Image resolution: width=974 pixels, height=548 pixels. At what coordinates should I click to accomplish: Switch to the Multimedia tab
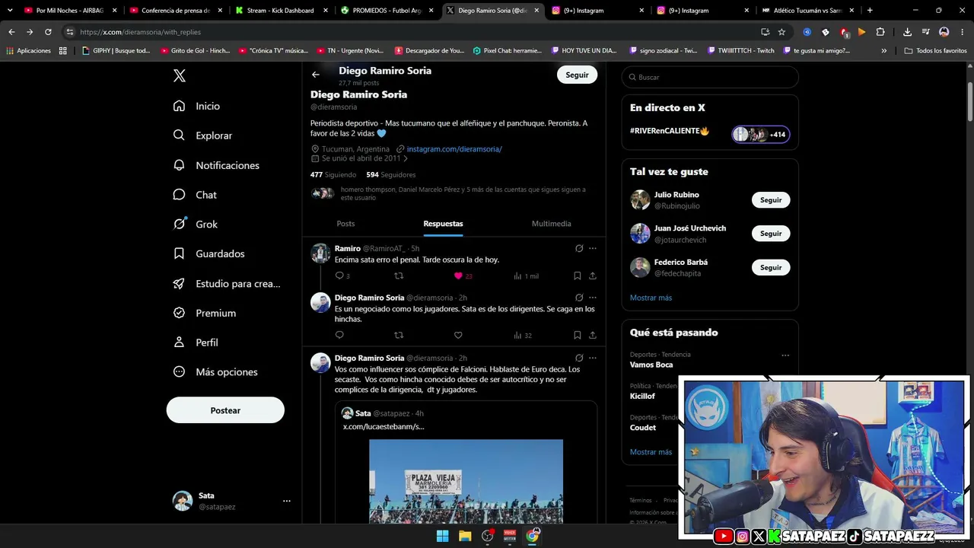552,224
